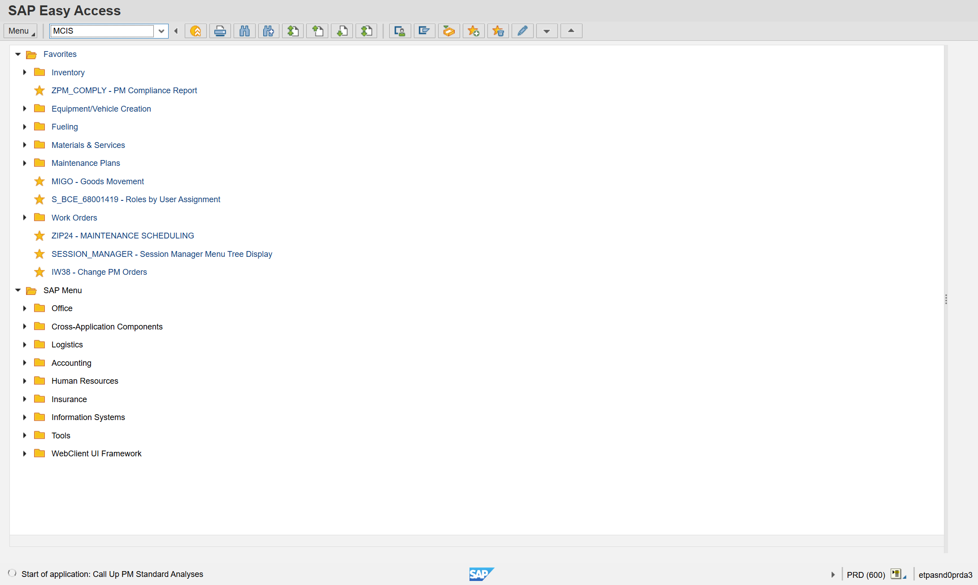Expand the Work Orders folder

tap(25, 217)
